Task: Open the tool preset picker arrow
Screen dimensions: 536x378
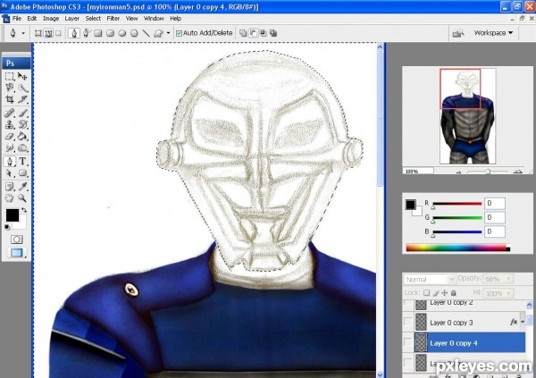Action: (23, 33)
